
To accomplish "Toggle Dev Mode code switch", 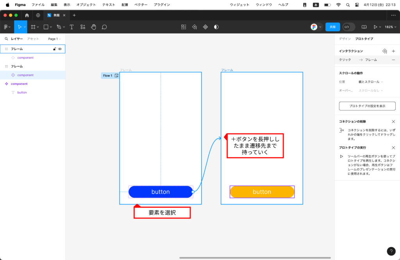I will click(348, 27).
